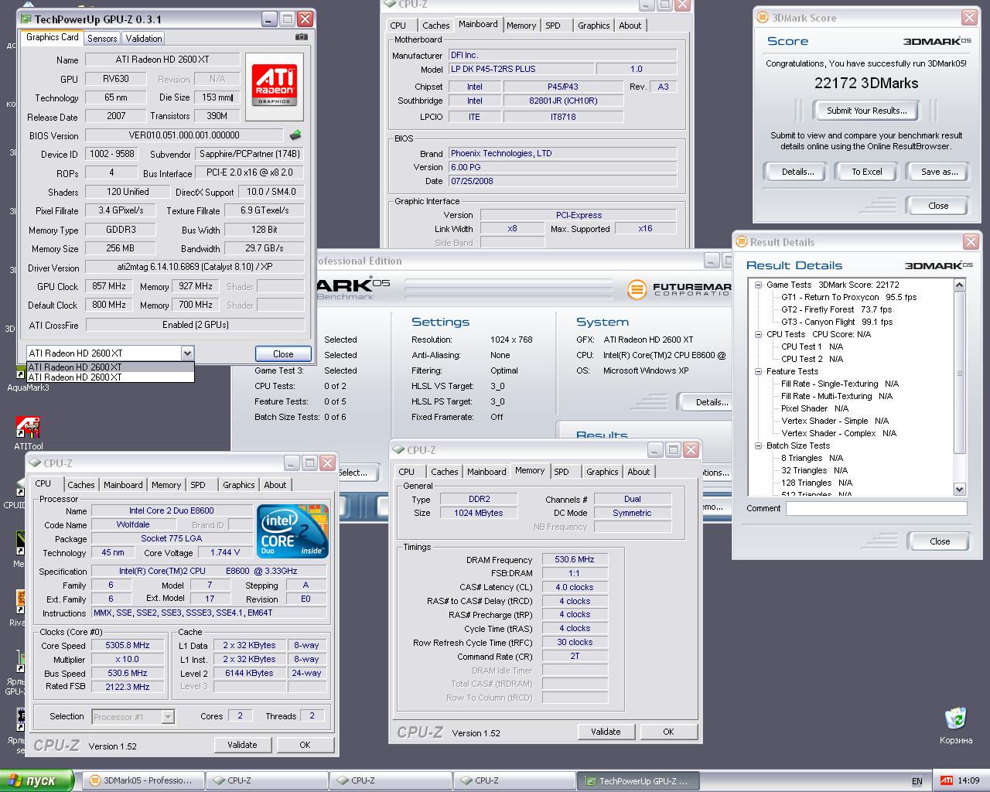Open the Mainboard tab in the Processor CPU-Z window
The image size is (990, 792).
[123, 485]
